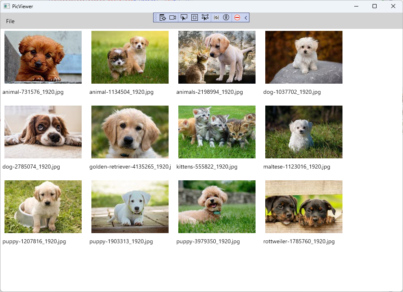
Task: Select the spaniel lying down thumbnail
Action: pyautogui.click(x=43, y=132)
